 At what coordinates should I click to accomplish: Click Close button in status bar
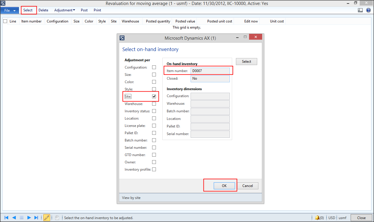point(361,218)
